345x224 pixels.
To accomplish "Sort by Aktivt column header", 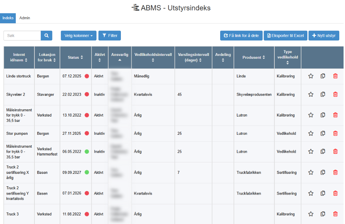I will 100,57.
